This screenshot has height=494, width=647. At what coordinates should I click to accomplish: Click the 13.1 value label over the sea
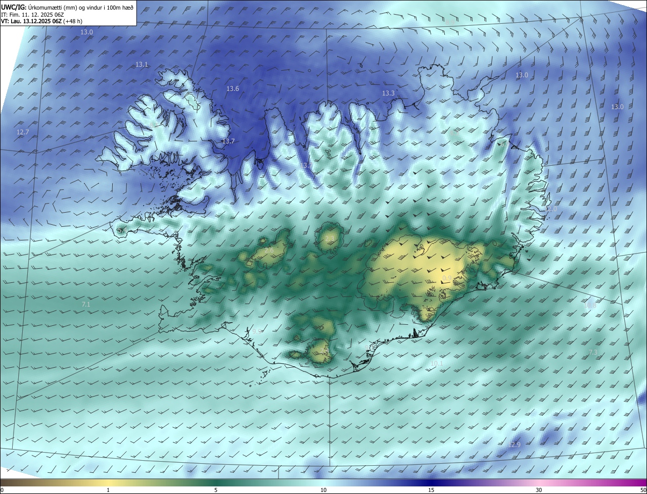(x=142, y=65)
